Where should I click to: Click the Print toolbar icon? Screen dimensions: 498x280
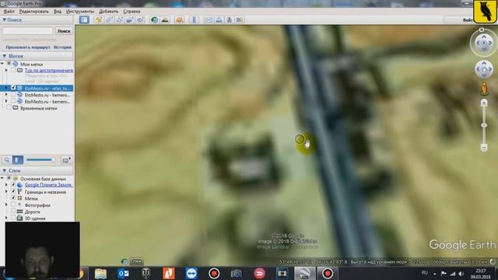(219, 19)
